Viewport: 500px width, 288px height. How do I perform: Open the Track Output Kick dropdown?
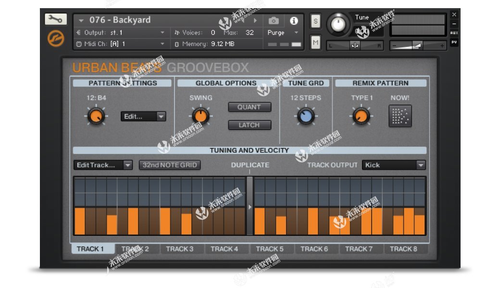point(394,165)
